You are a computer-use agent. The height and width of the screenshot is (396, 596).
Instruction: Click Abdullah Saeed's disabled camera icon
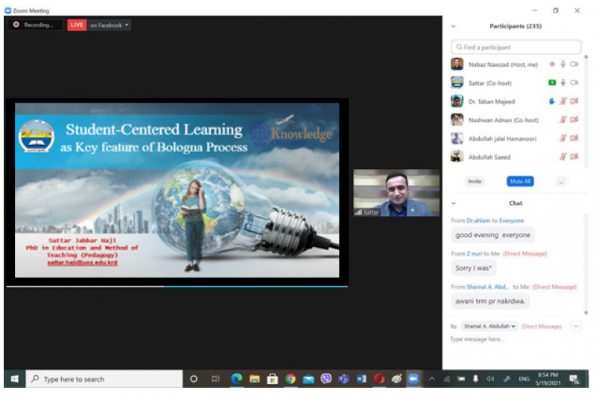pyautogui.click(x=574, y=156)
